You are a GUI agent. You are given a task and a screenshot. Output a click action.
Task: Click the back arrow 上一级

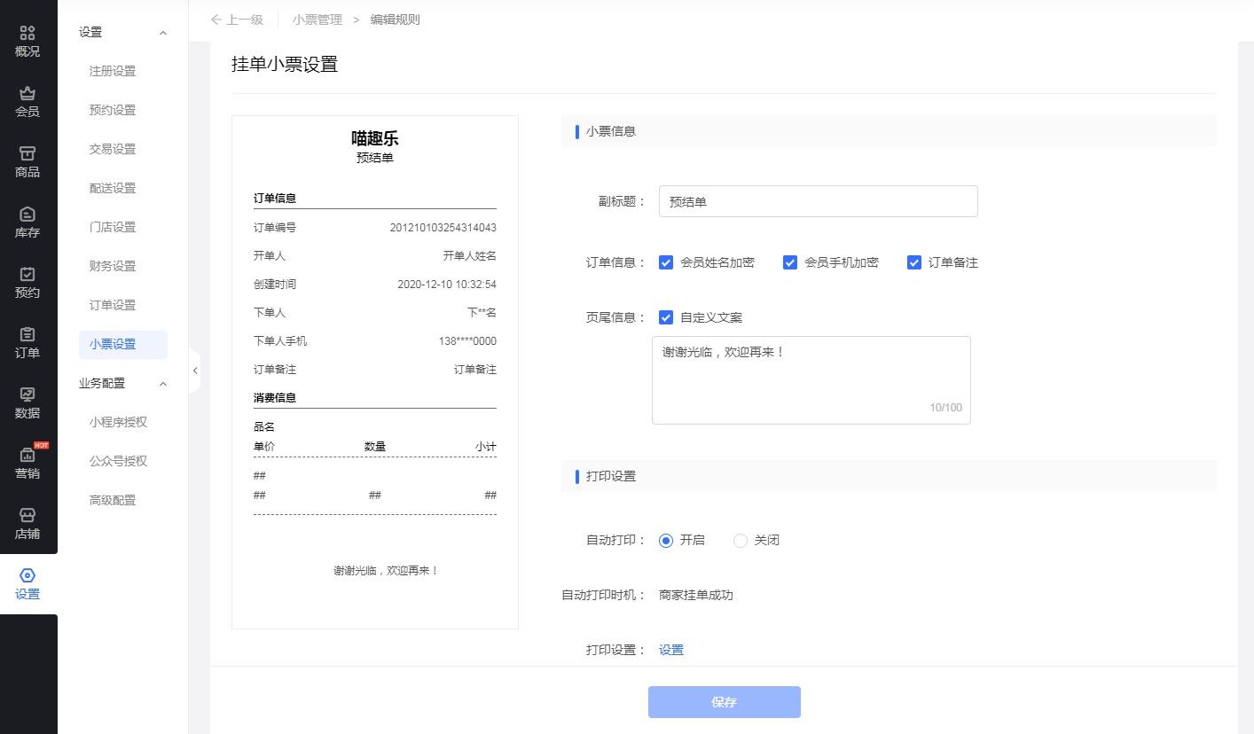pyautogui.click(x=236, y=20)
